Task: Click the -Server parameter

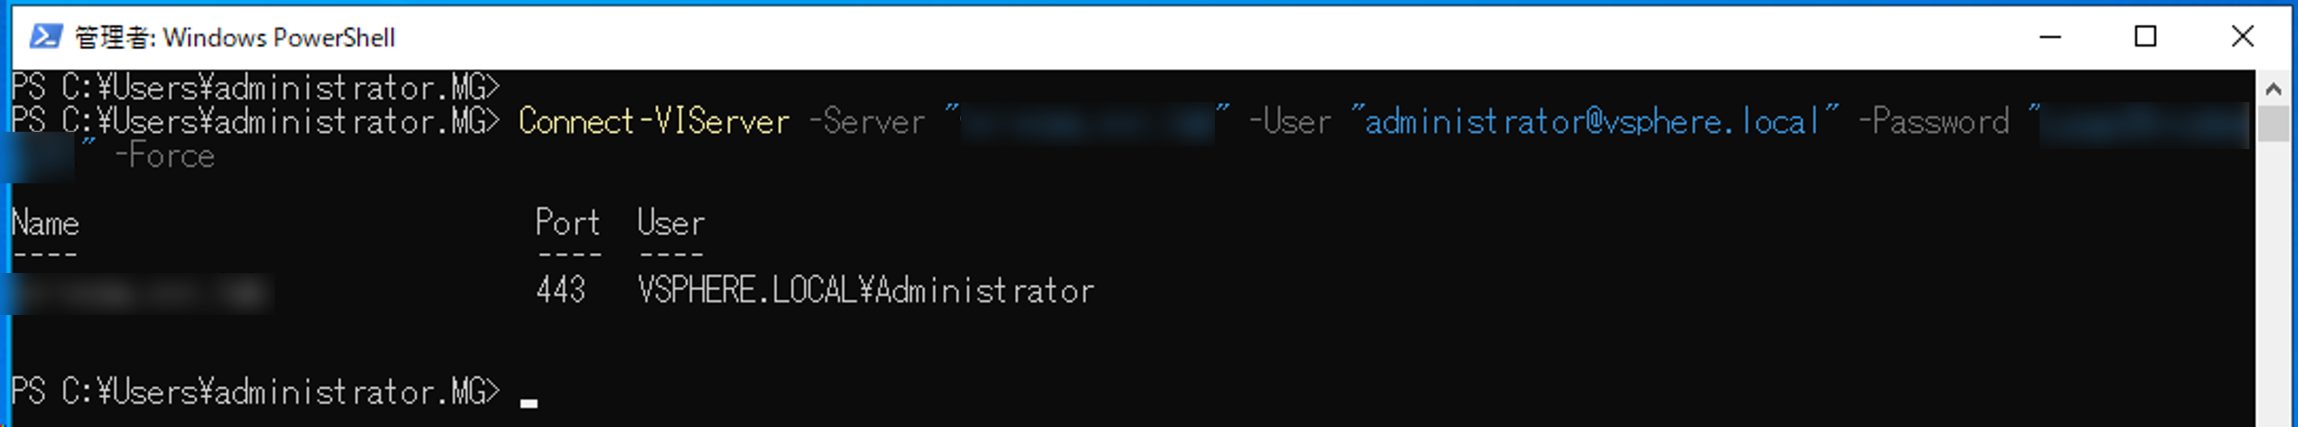Action: (866, 121)
